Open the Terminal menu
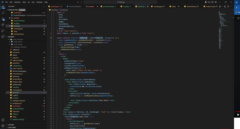 tap(39, 2)
